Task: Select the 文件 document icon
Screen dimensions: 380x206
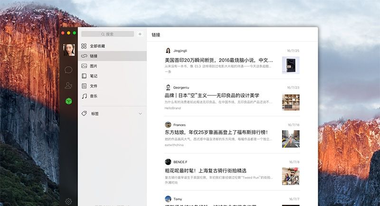Action: [x=84, y=86]
